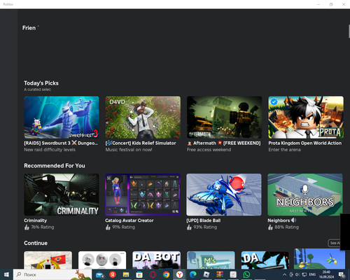Click the thumbs-up icon next to 76% Rating
The image size is (350, 280).
point(27,227)
